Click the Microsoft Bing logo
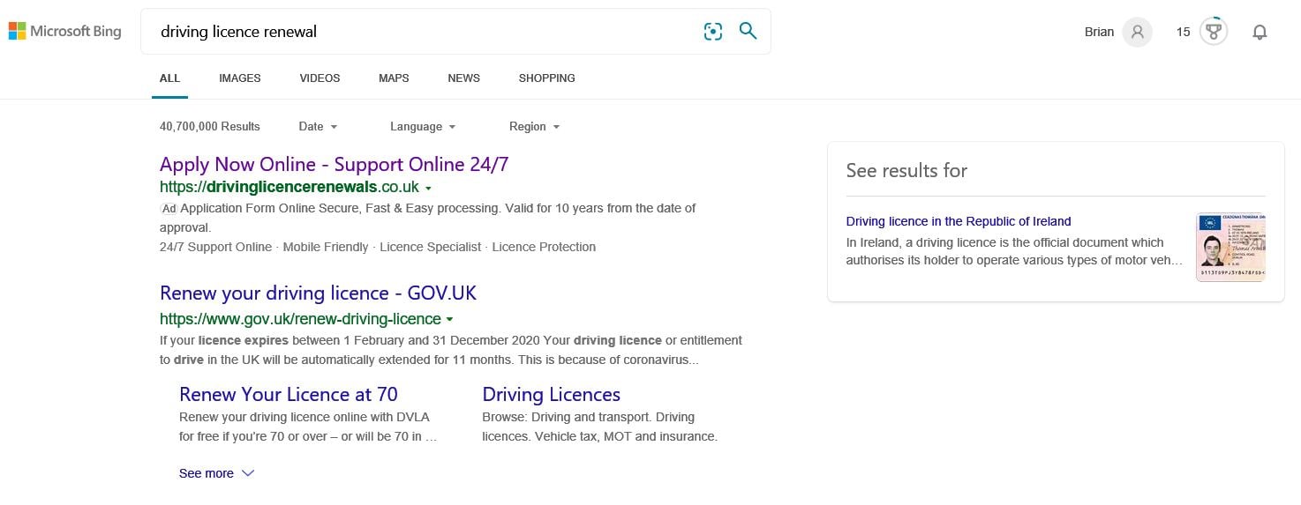This screenshot has height=505, width=1301. [64, 32]
